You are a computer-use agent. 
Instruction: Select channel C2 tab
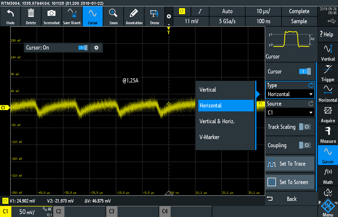(59, 211)
